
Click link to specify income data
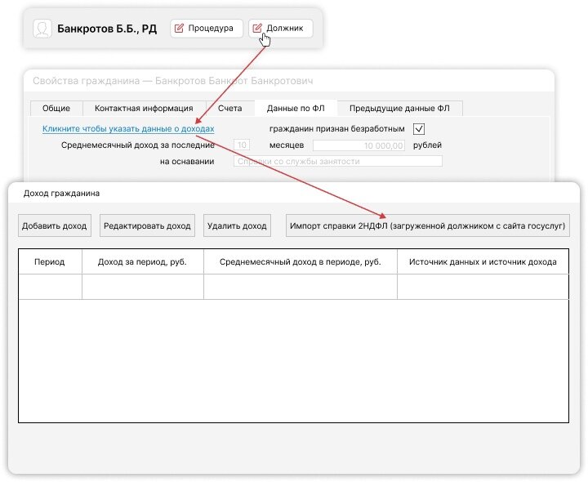(128, 128)
